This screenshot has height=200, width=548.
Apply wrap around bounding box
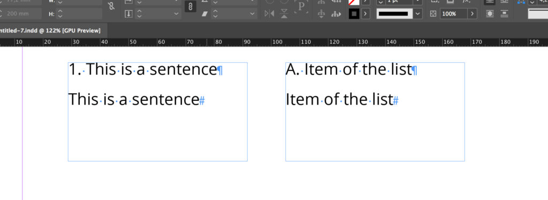504,2
